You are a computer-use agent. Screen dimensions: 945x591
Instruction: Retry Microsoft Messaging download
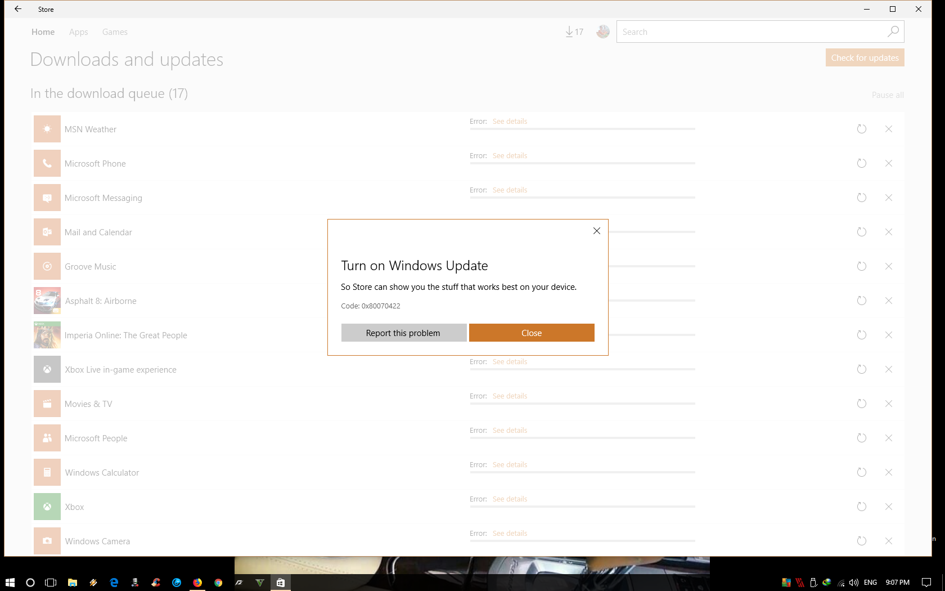click(861, 198)
